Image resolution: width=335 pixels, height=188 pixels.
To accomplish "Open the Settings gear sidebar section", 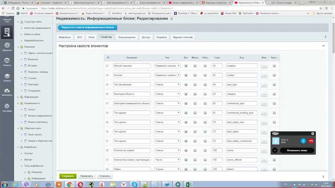I will (x=7, y=108).
